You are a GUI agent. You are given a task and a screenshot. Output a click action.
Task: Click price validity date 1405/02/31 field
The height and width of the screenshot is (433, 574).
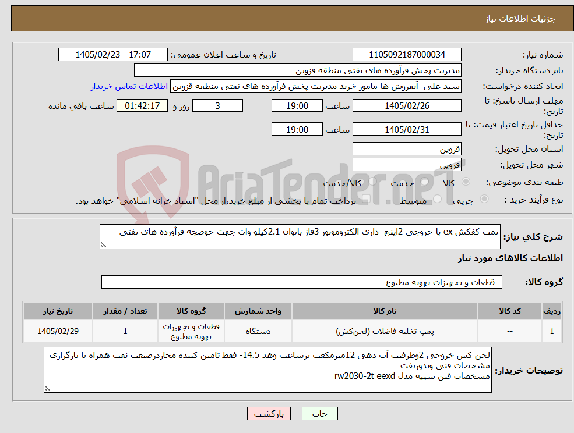coord(407,129)
